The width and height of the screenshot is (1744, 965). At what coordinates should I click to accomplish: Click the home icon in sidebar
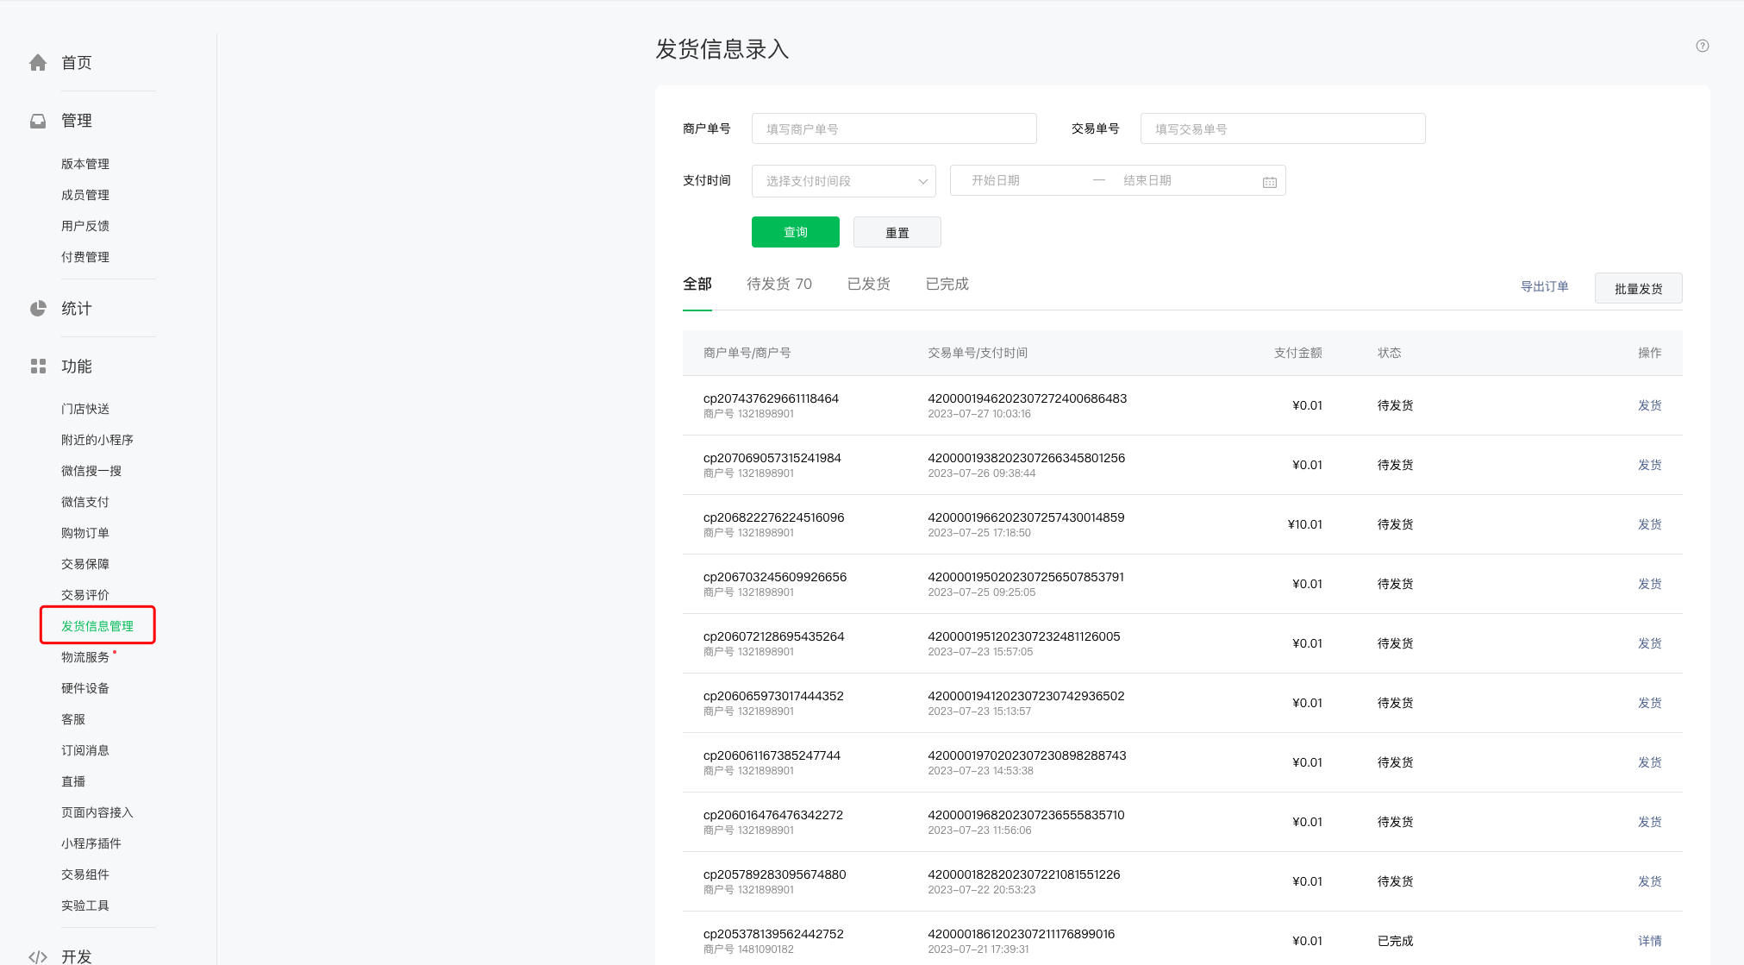click(x=38, y=63)
